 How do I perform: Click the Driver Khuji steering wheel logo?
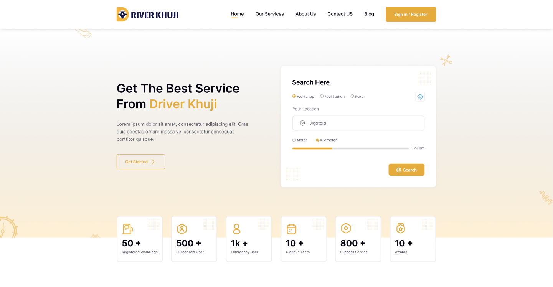tap(122, 15)
